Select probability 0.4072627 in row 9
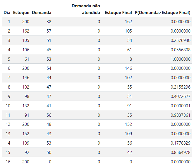This screenshot has width=194, height=166. click(181, 96)
